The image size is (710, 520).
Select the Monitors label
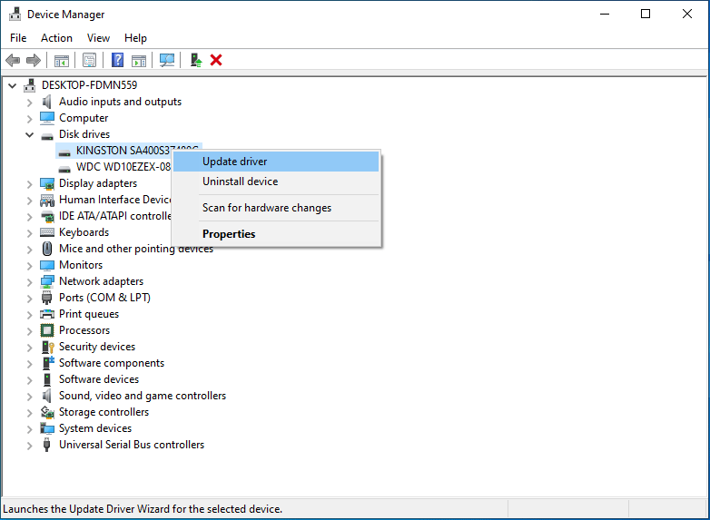point(81,265)
